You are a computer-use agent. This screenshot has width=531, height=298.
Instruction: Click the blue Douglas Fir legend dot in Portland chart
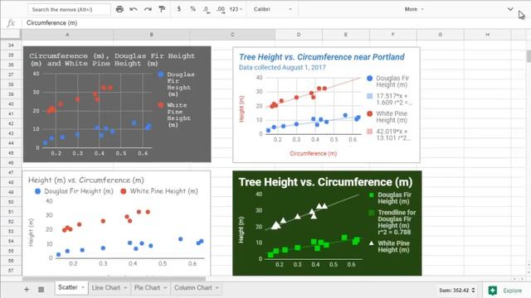(x=370, y=79)
